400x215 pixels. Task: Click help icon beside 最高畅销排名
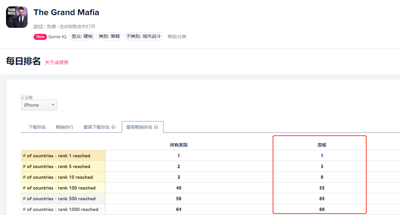156,127
